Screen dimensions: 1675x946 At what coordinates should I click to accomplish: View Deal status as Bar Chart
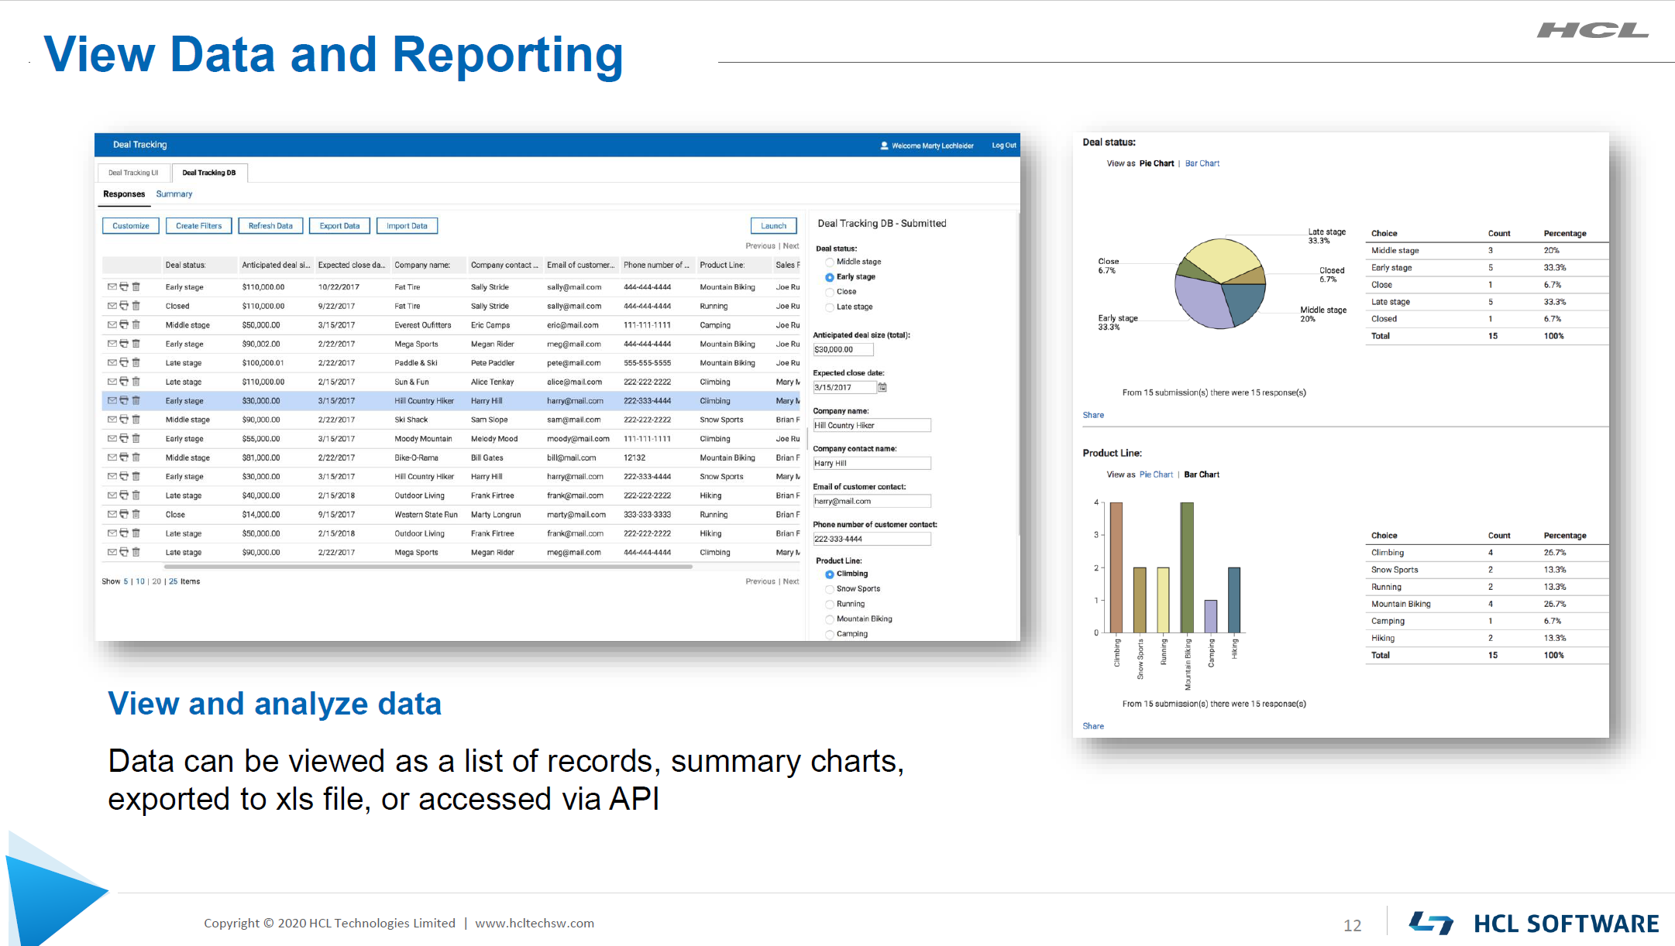1202,163
